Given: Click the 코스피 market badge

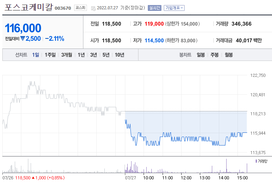Looking at the screenshot, I should (x=80, y=8).
